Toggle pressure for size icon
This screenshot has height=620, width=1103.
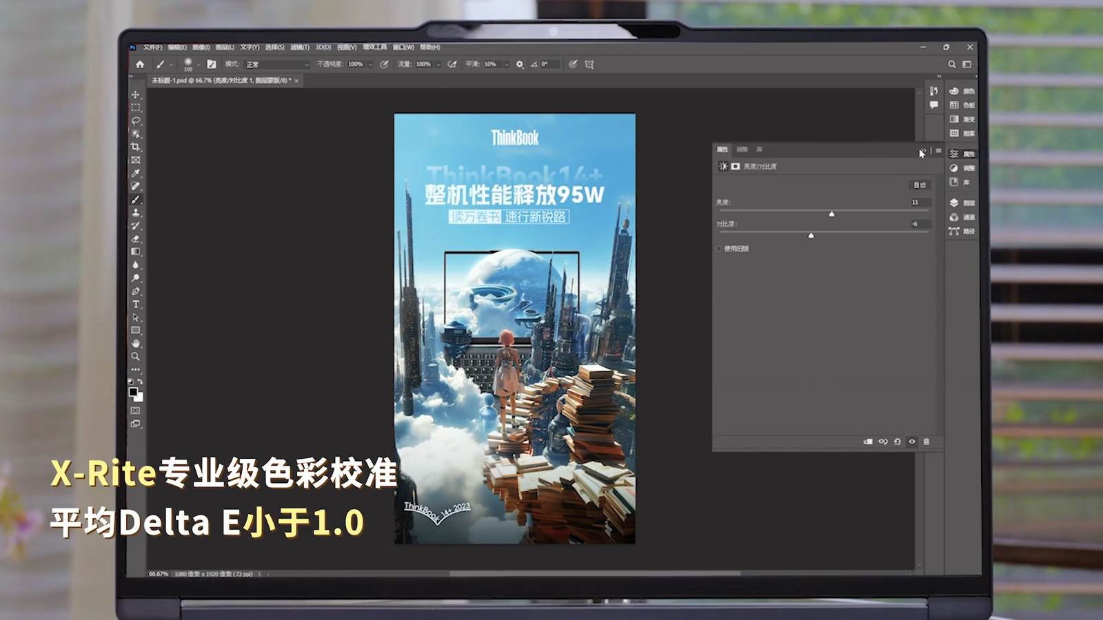pyautogui.click(x=573, y=64)
